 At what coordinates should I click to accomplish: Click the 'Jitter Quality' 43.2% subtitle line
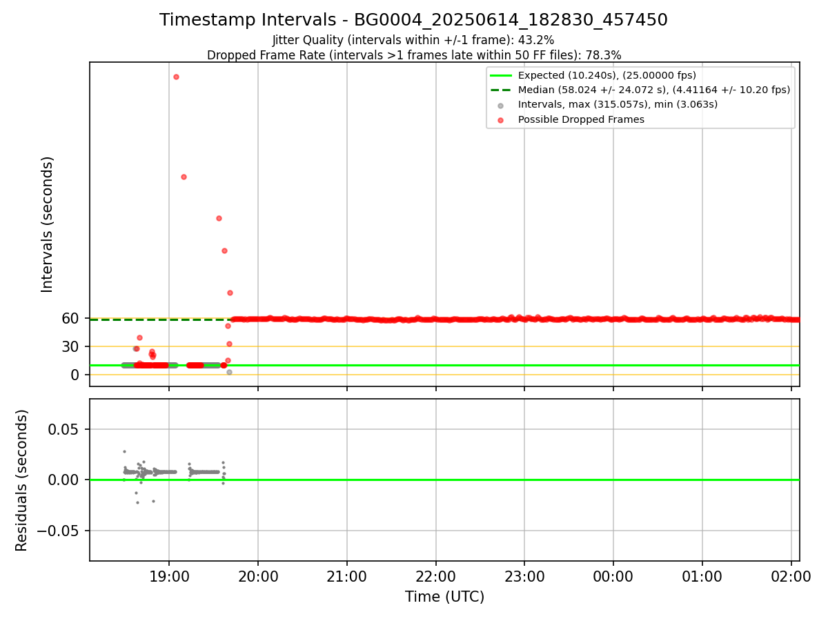413,41
